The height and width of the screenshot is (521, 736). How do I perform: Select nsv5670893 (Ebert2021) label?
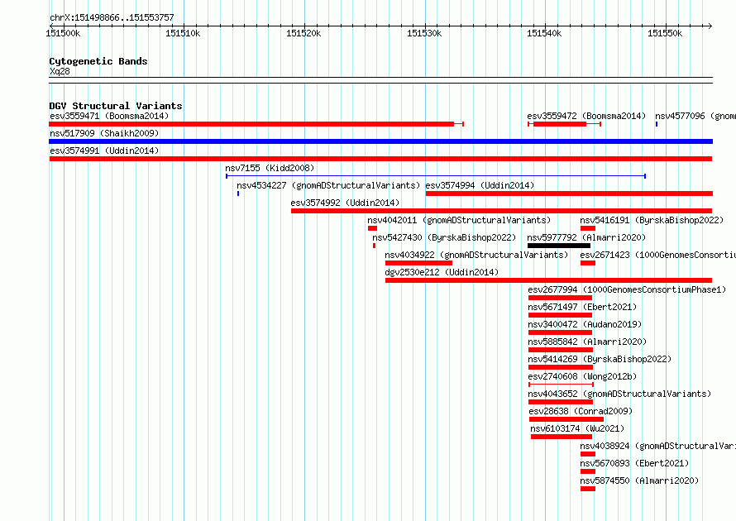click(634, 463)
